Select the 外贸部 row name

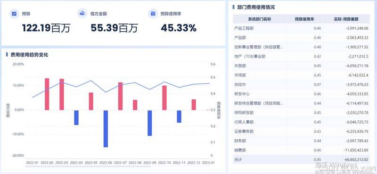pos(240,66)
